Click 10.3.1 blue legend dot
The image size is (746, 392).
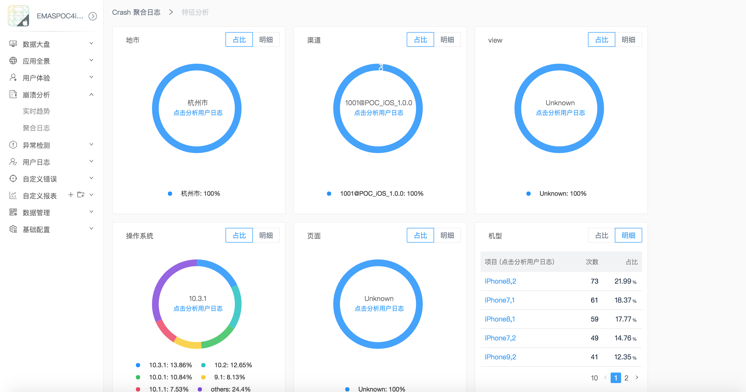pyautogui.click(x=138, y=365)
